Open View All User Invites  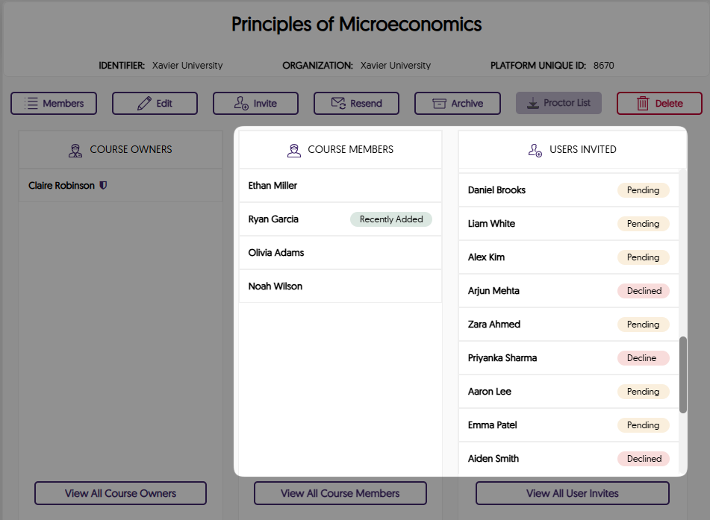click(x=571, y=493)
